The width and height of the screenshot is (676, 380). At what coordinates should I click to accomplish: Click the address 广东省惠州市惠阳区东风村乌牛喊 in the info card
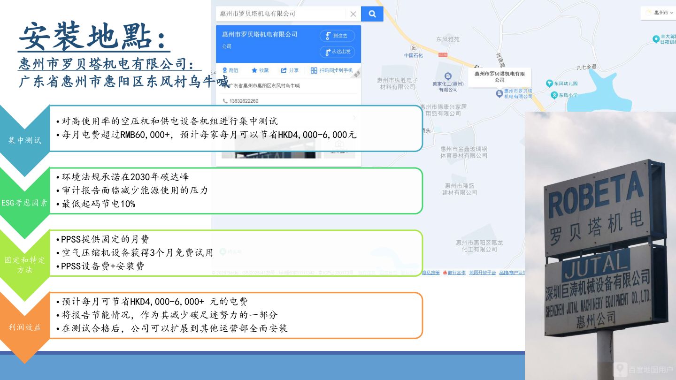click(x=264, y=86)
